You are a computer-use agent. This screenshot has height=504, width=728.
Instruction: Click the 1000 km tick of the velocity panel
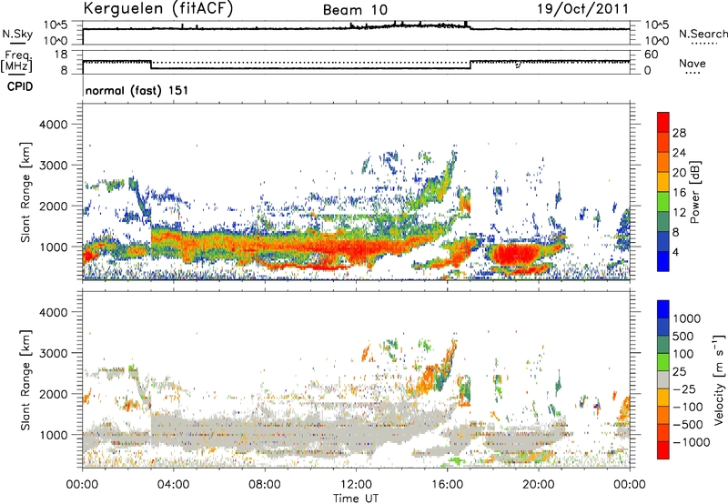click(x=53, y=435)
